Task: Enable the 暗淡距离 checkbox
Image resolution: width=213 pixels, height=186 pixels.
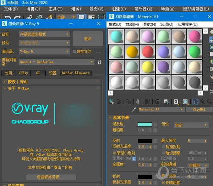Action: click(x=163, y=153)
